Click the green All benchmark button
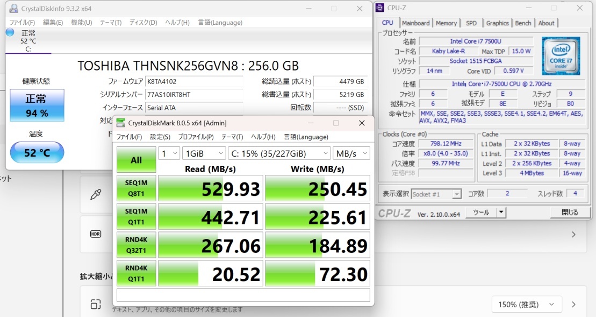Image resolution: width=596 pixels, height=317 pixels. pyautogui.click(x=136, y=160)
